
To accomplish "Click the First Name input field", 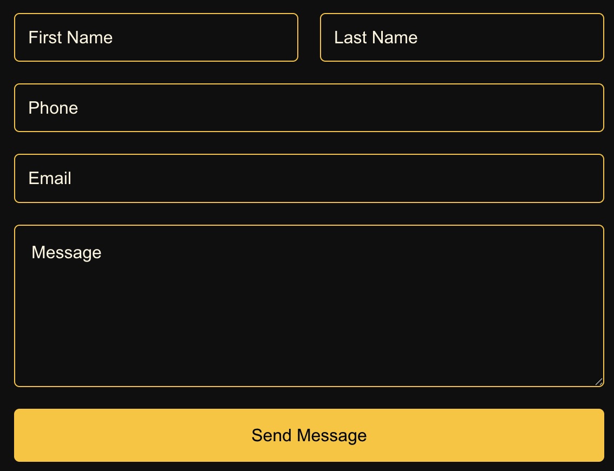I will pos(156,37).
